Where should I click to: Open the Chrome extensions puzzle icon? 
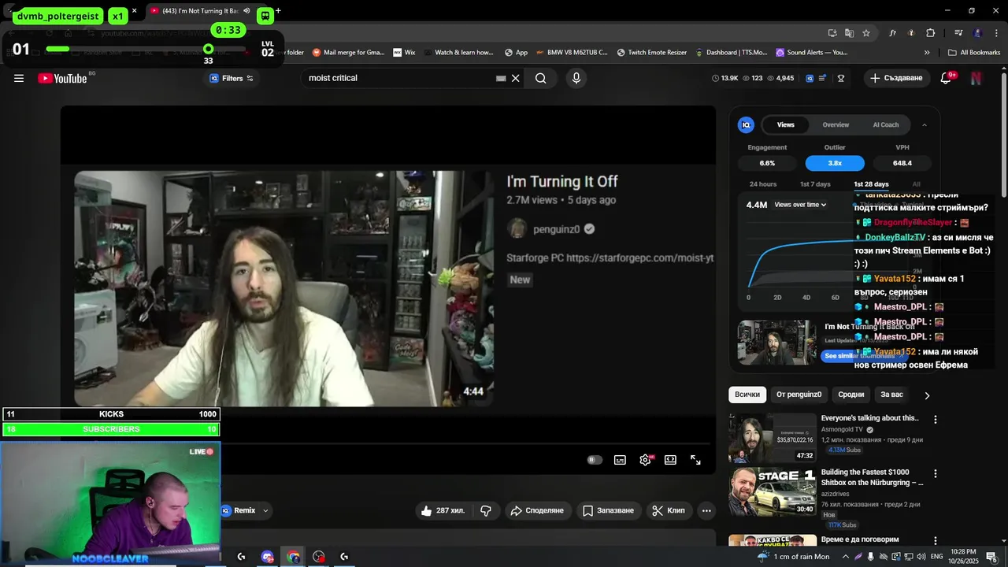931,33
